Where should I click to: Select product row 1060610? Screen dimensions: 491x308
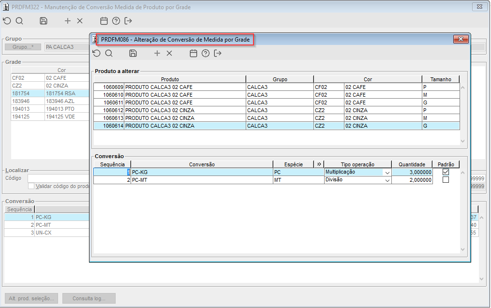[277, 95]
